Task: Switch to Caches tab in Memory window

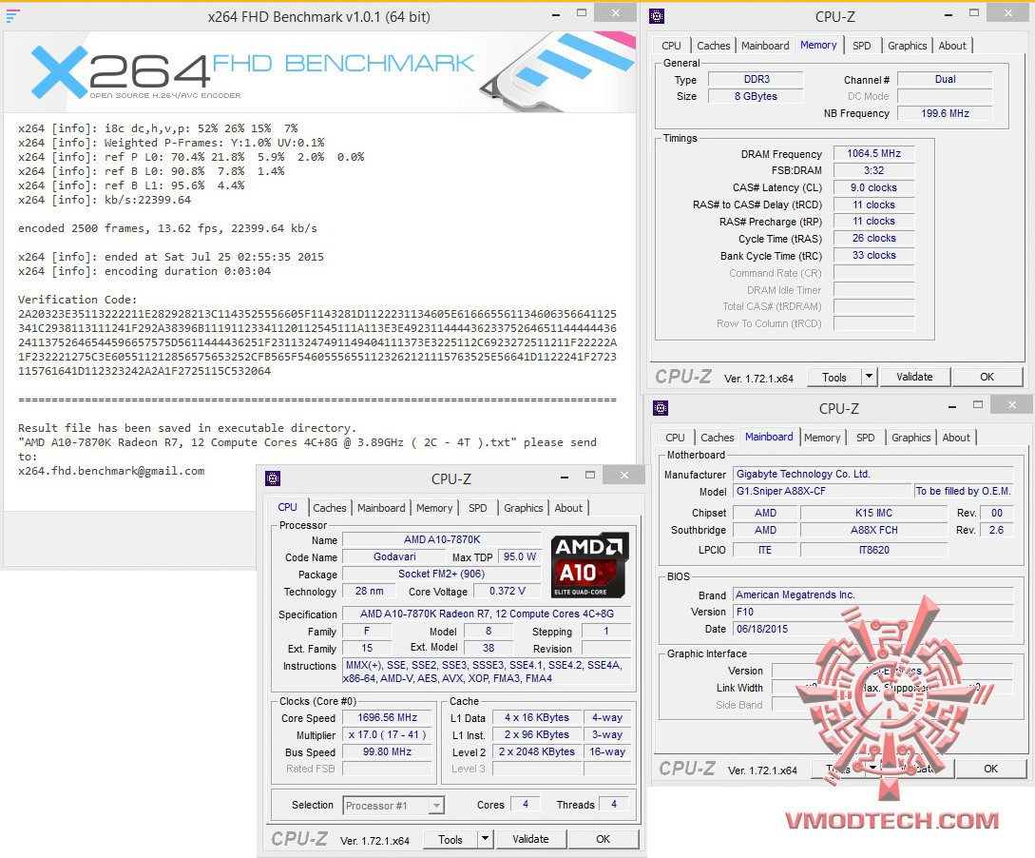Action: click(x=713, y=46)
